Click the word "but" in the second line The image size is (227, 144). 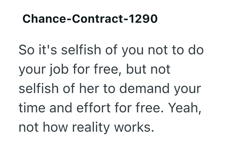pos(136,69)
